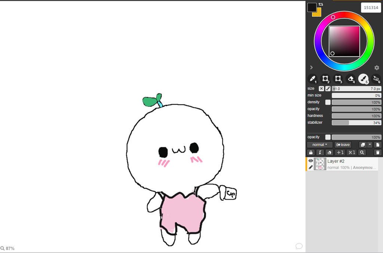
Task: Select the lasso brush tool numbered 6
Action: (376, 79)
